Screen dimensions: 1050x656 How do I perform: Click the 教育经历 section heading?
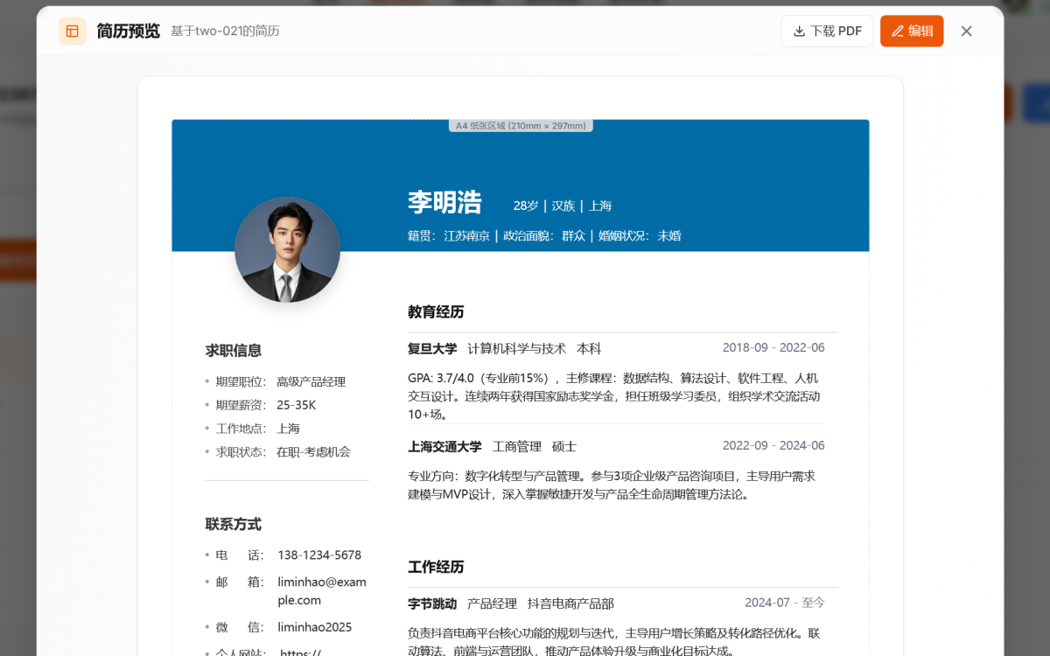[436, 312]
